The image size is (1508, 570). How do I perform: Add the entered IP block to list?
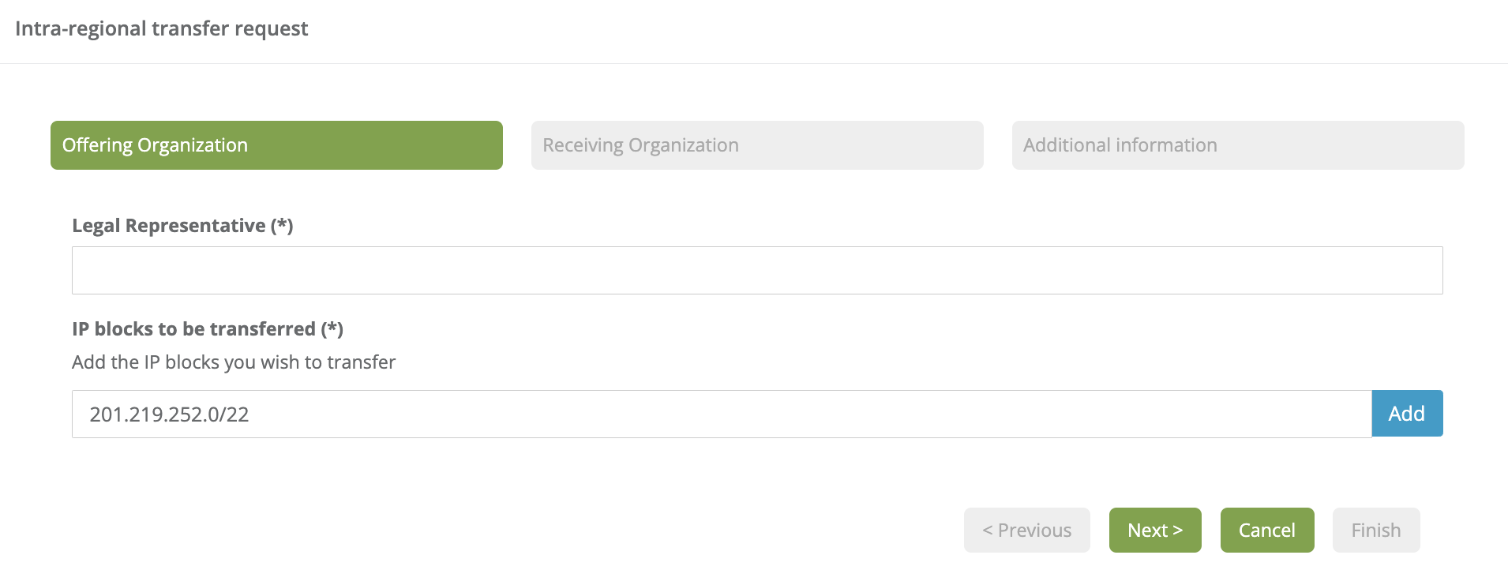click(x=1406, y=414)
